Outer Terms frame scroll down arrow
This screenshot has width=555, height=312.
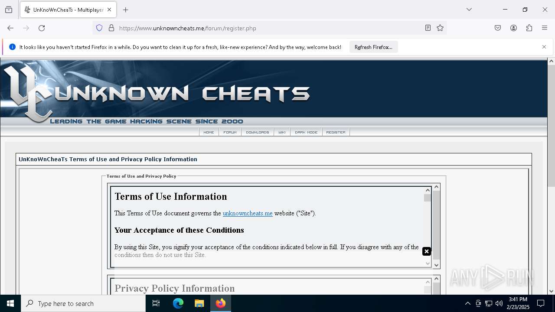click(x=437, y=265)
